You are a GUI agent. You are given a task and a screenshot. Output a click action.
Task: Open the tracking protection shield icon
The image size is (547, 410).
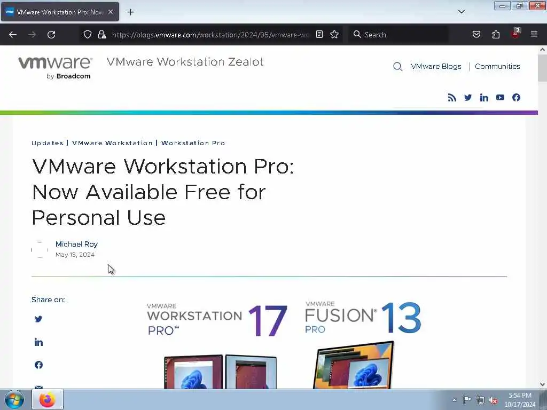88,34
